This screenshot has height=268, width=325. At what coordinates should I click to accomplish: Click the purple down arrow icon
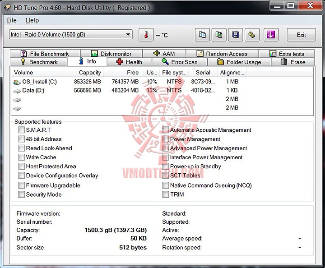pos(271,35)
